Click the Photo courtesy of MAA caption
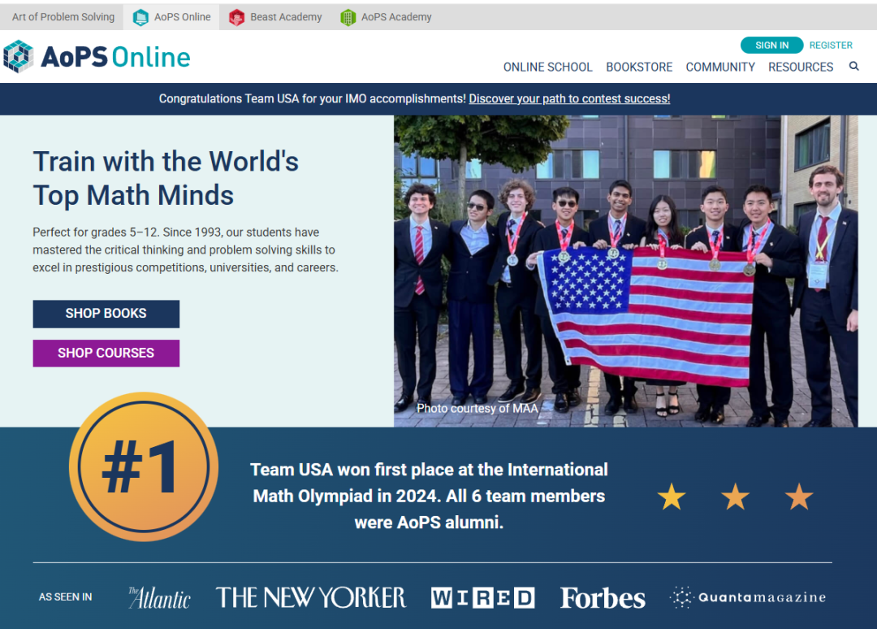This screenshot has width=877, height=629. 477,408
